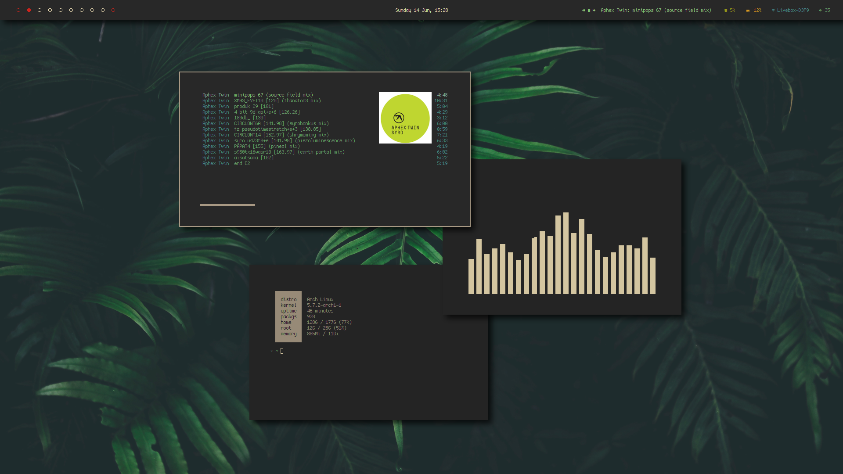Click the wifi icon next to Livebox-D3F9
The height and width of the screenshot is (474, 843).
click(773, 10)
